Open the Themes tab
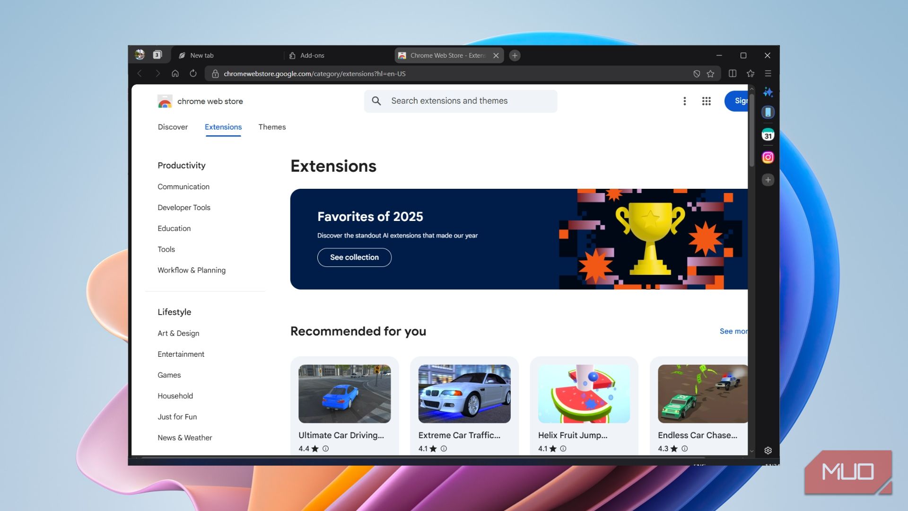Image resolution: width=908 pixels, height=511 pixels. (x=272, y=127)
